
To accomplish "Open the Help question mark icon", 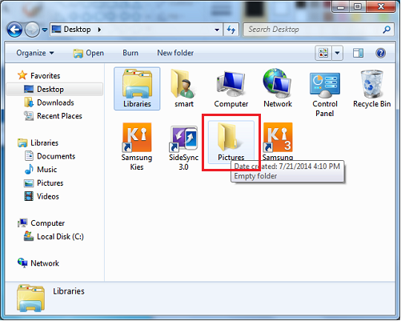I will [x=380, y=53].
